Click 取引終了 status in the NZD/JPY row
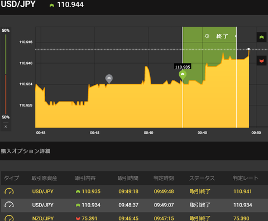Viewport: 268px width, 221px height. (x=200, y=218)
